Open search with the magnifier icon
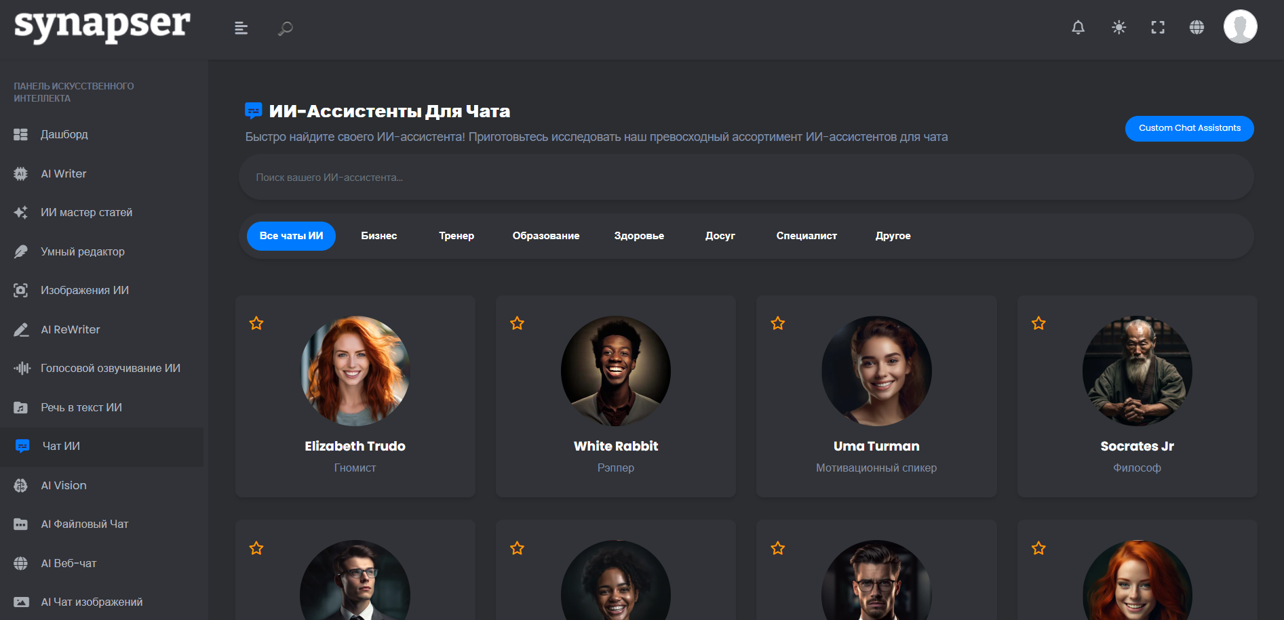 286,28
